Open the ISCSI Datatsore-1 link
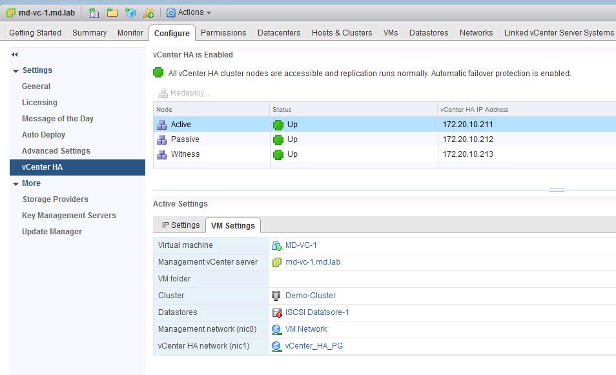Image resolution: width=616 pixels, height=375 pixels. click(x=317, y=312)
